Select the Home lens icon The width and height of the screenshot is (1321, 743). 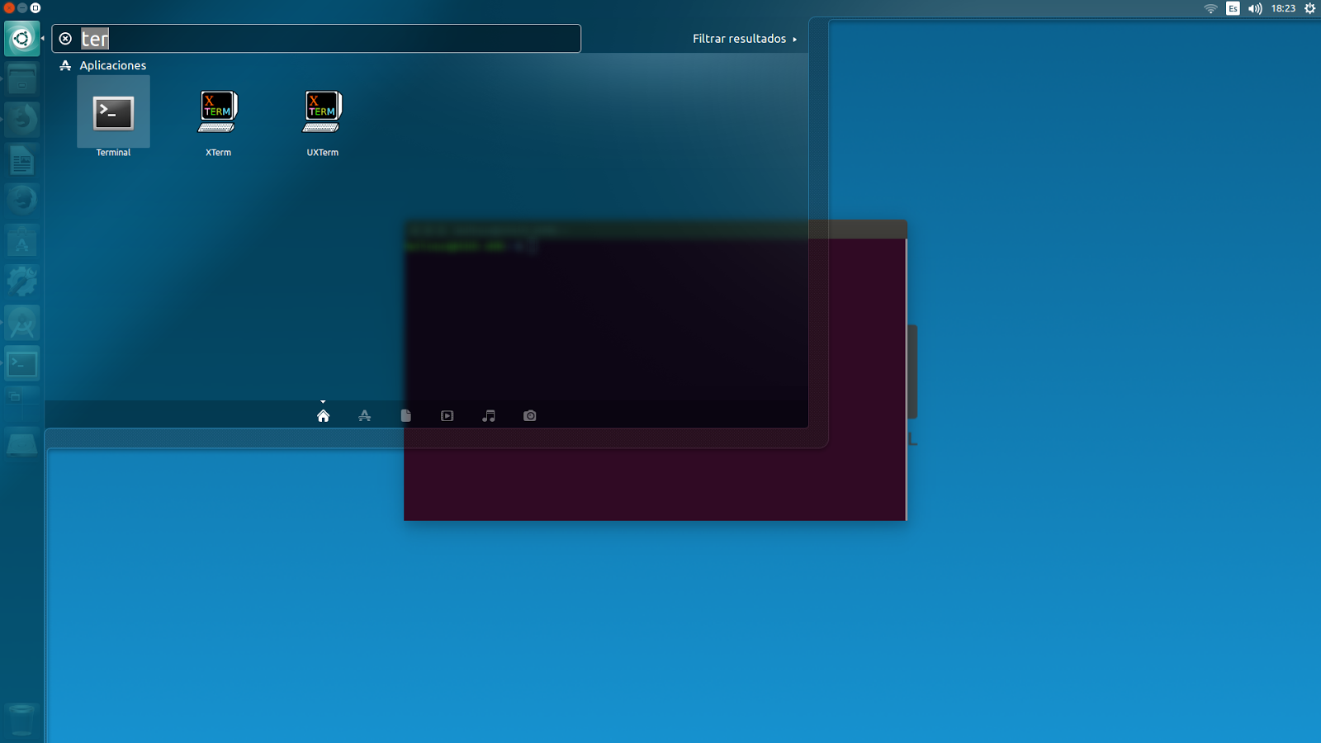click(x=323, y=415)
